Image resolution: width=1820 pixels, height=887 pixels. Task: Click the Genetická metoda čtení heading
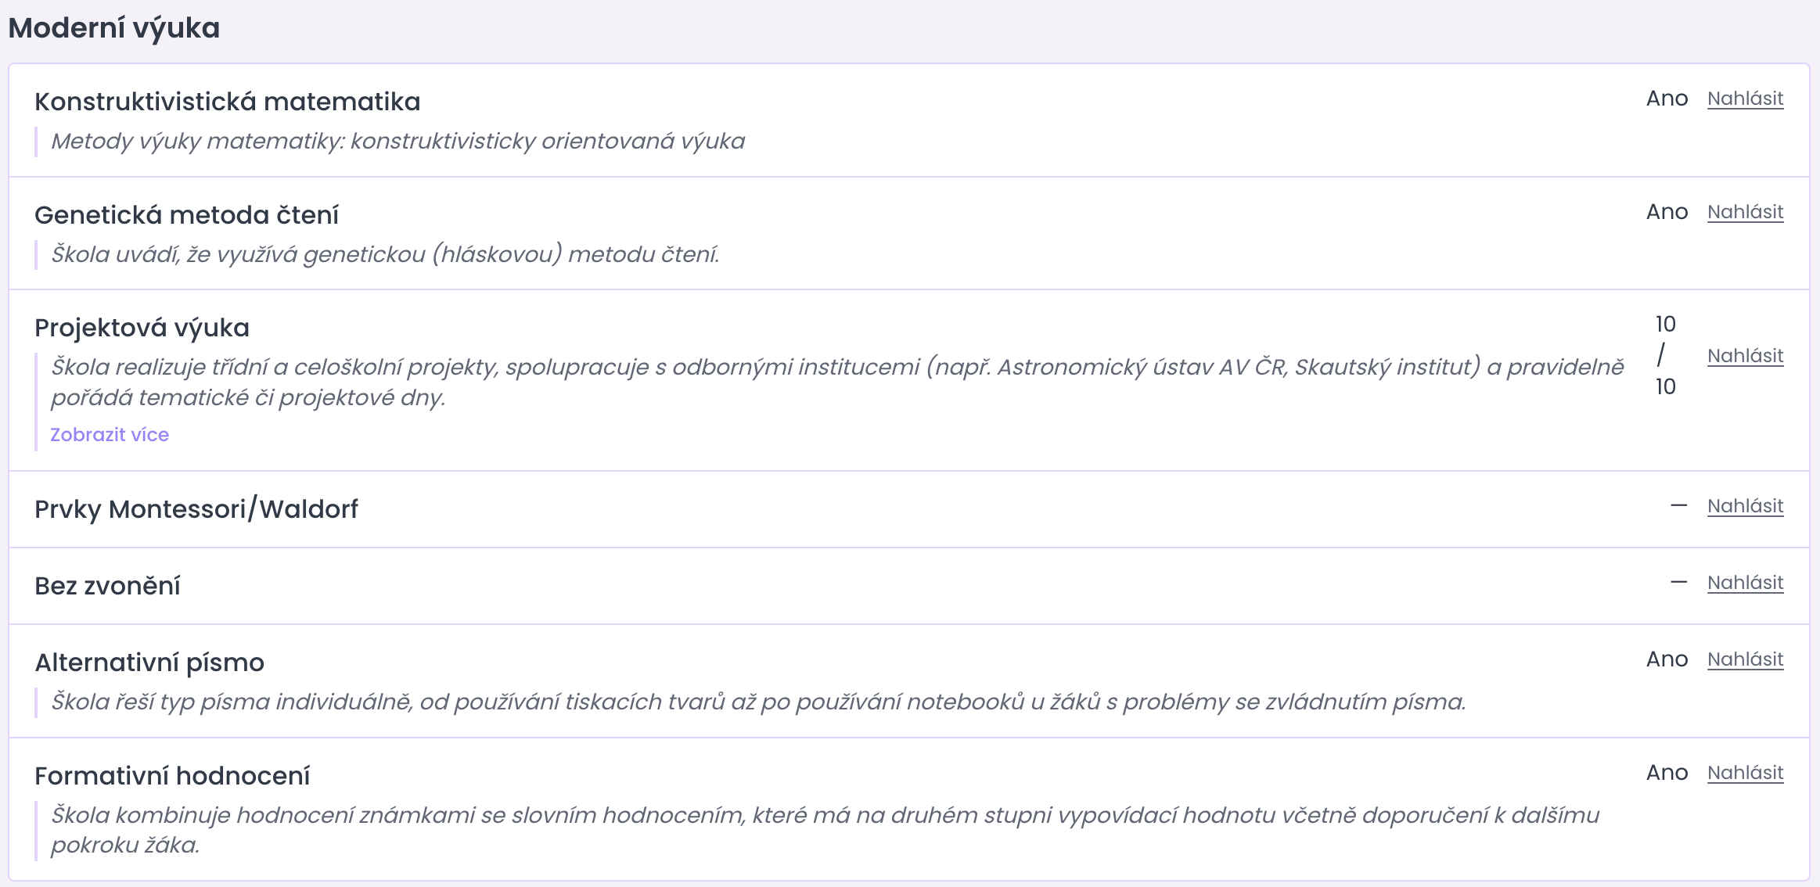tap(186, 215)
